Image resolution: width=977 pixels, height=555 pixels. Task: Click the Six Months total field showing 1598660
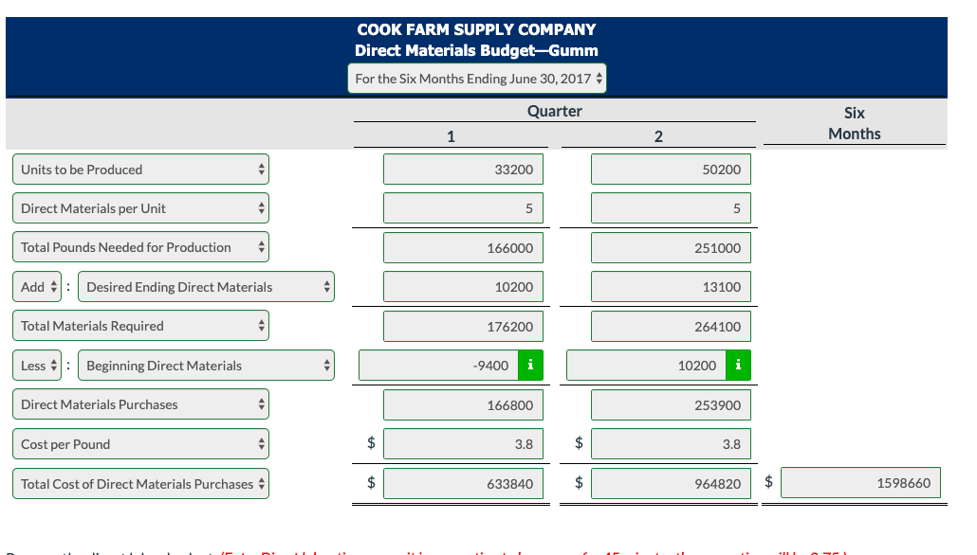tap(859, 482)
